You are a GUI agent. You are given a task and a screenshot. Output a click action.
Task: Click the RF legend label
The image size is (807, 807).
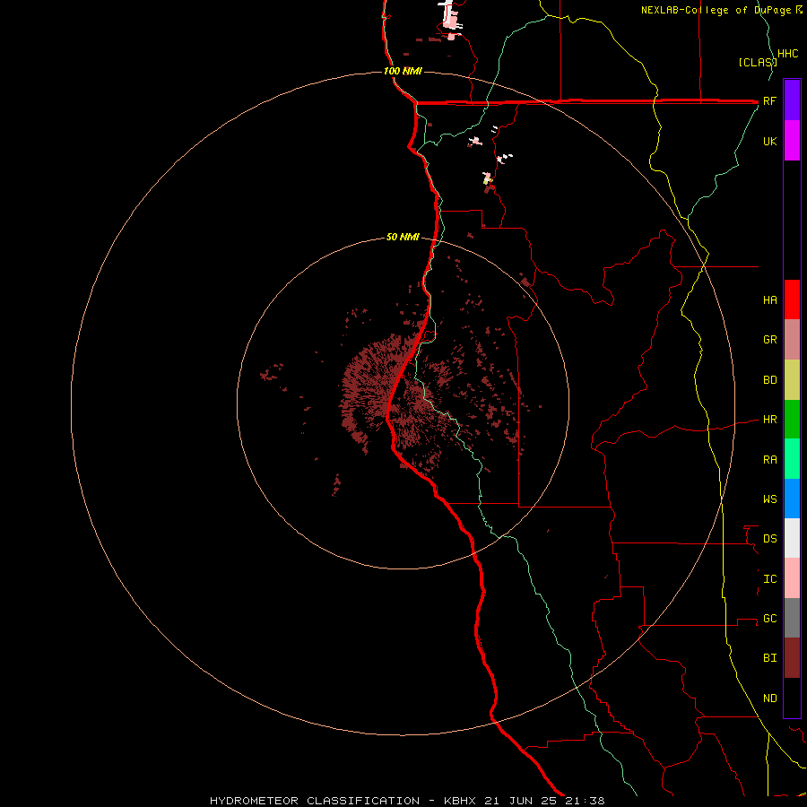coord(769,100)
